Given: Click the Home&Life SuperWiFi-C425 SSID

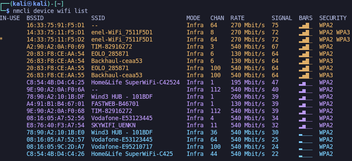Looking at the screenshot, I should click(132, 154).
